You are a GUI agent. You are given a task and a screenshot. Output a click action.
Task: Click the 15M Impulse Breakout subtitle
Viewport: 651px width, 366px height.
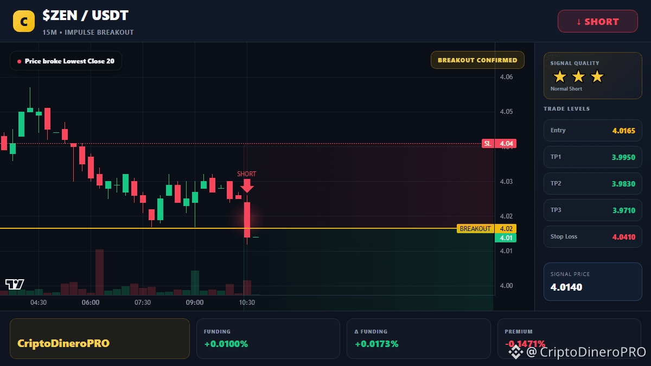88,33
